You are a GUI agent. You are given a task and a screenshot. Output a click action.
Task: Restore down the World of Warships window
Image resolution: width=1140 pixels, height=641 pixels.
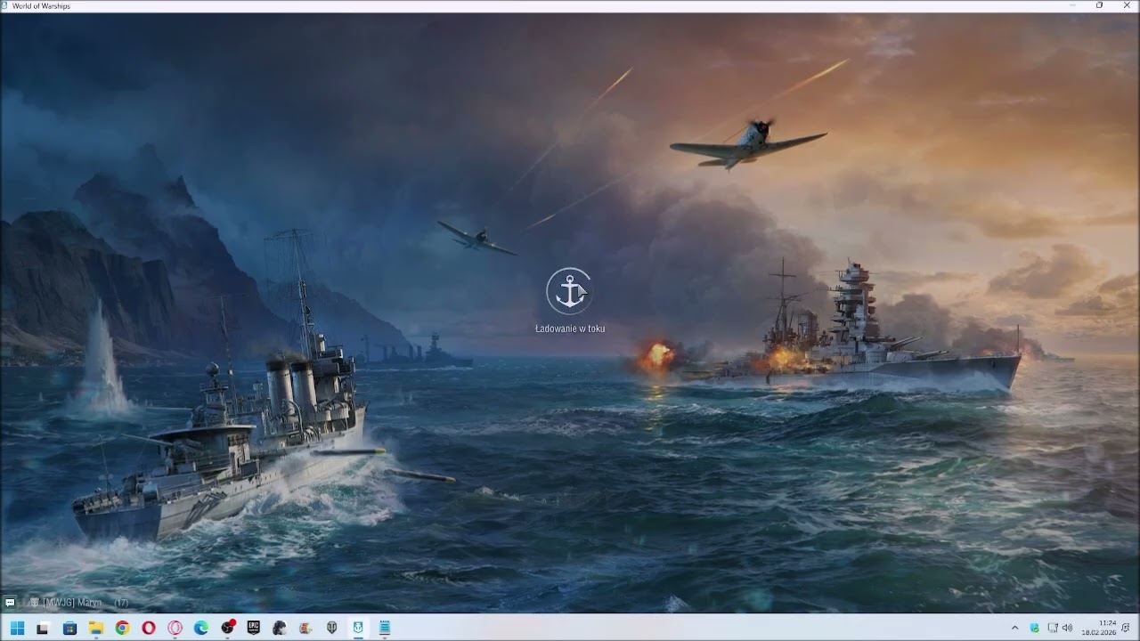pos(1099,5)
